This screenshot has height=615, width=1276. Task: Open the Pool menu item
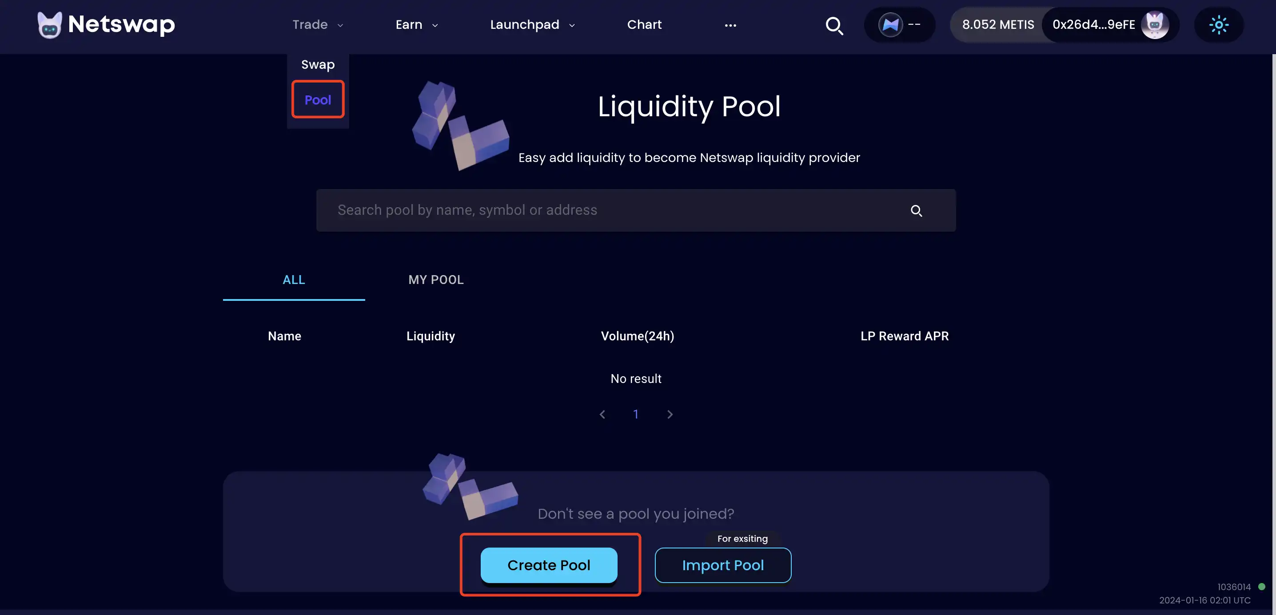click(x=317, y=100)
